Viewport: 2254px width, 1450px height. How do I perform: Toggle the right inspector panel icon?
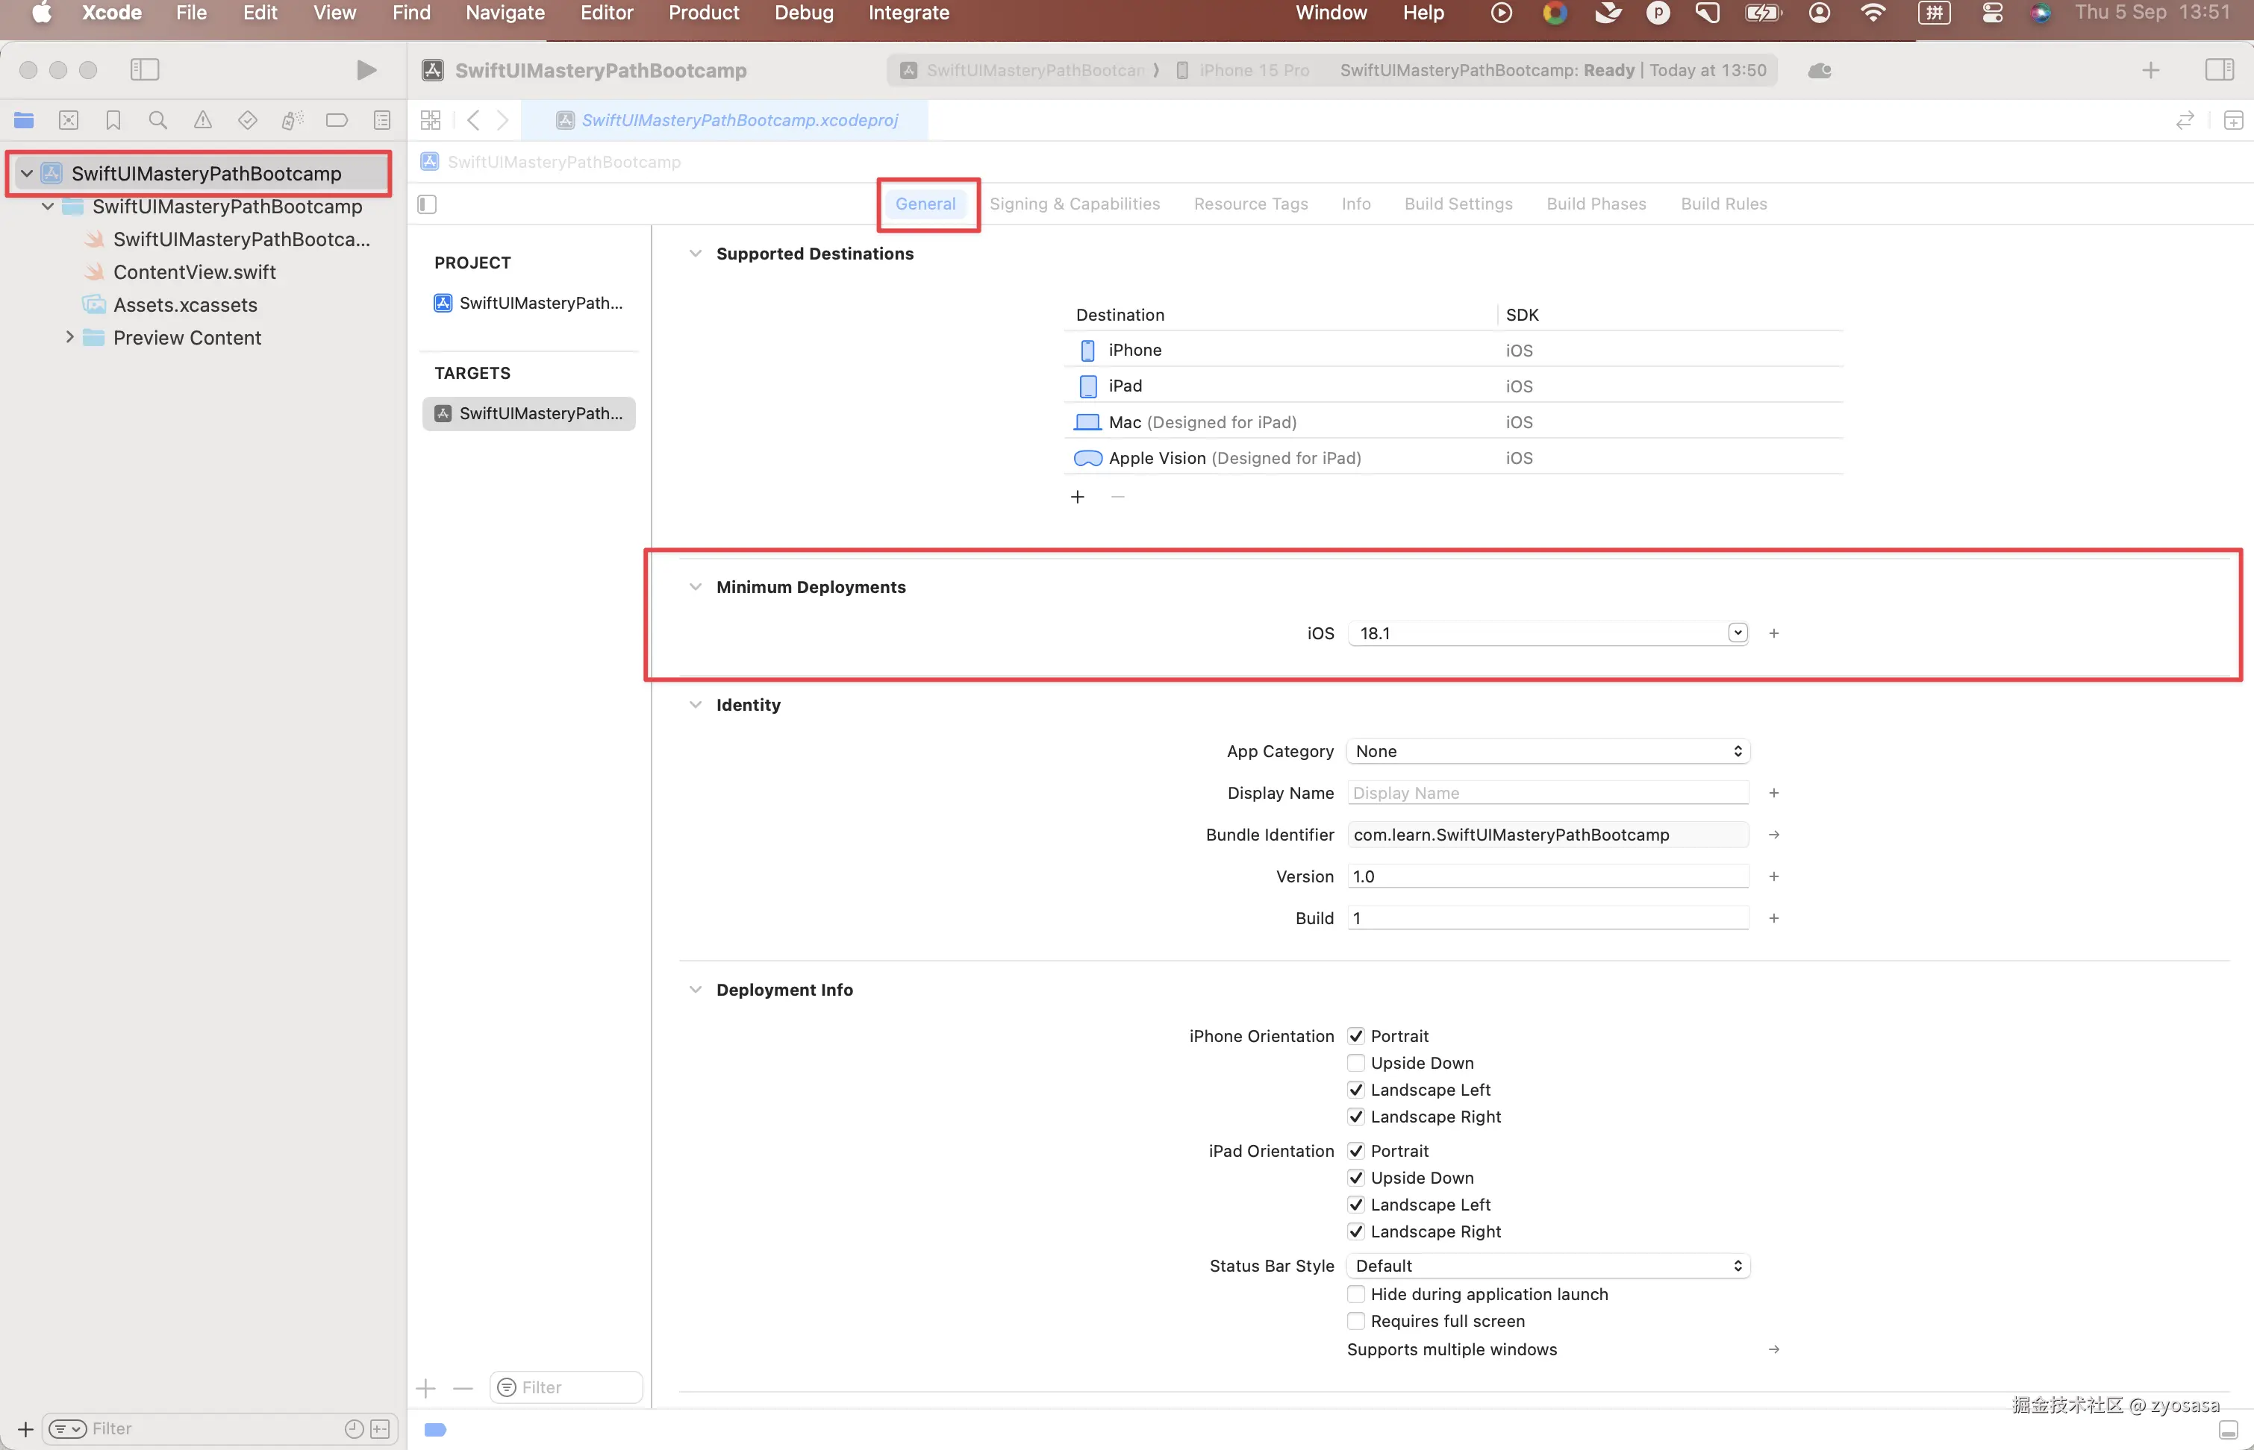click(2219, 69)
